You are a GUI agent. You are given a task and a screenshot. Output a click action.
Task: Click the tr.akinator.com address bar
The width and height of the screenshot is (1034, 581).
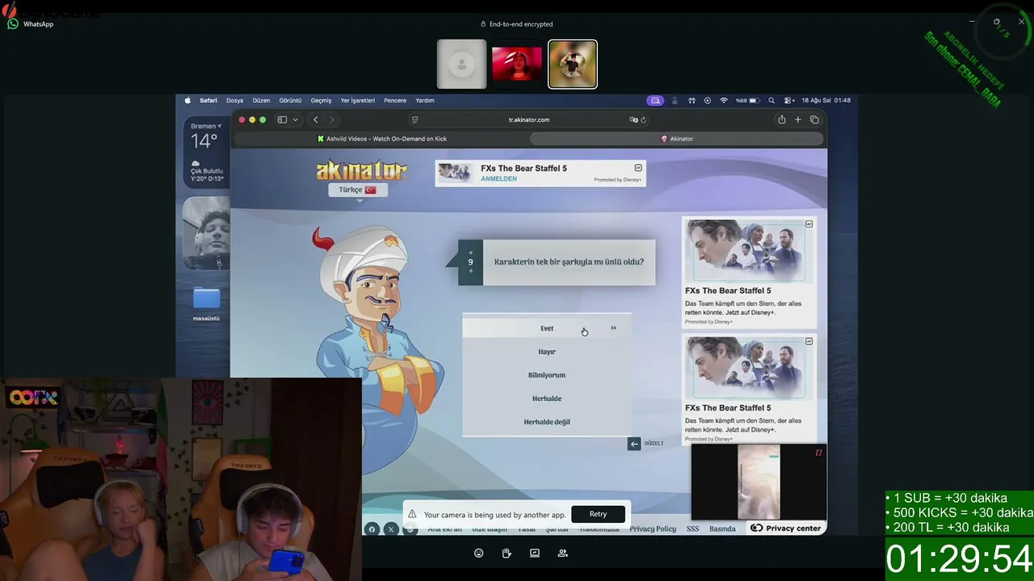[529, 120]
